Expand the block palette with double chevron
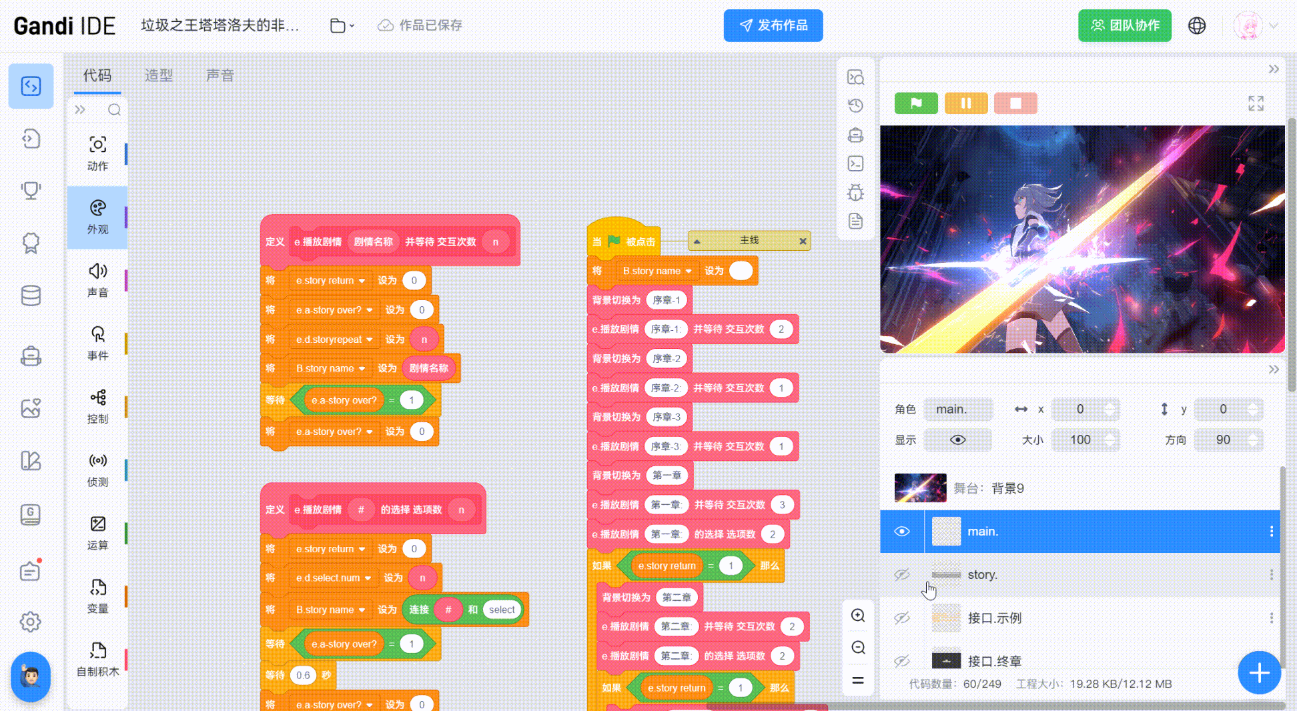 80,109
